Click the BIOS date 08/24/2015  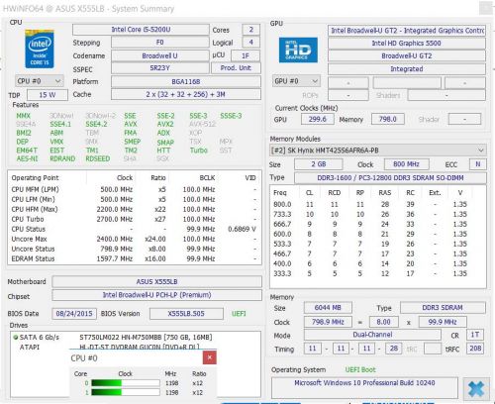click(74, 314)
